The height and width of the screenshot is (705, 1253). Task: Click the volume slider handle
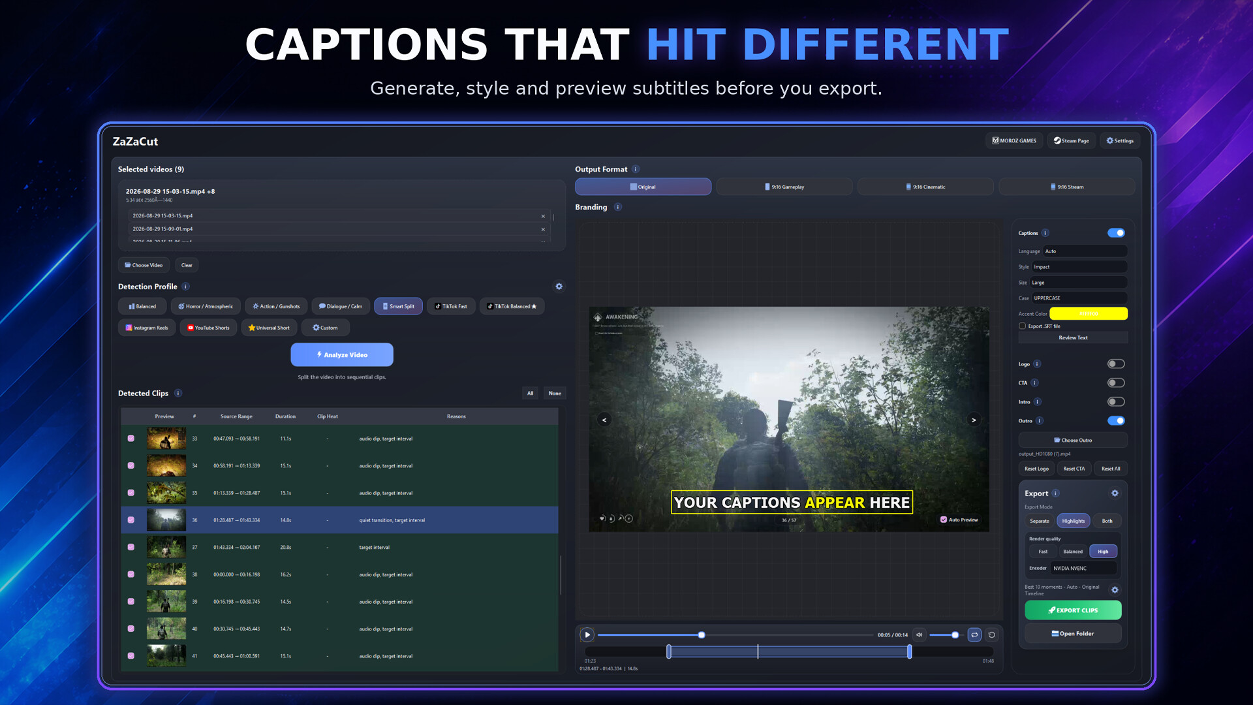955,634
